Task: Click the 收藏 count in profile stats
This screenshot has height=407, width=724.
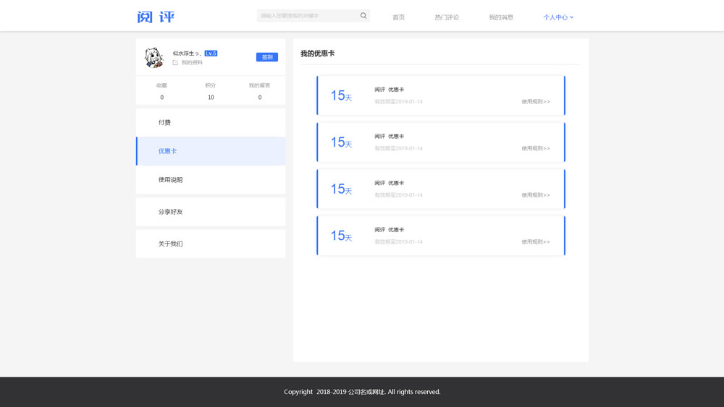Action: [161, 97]
